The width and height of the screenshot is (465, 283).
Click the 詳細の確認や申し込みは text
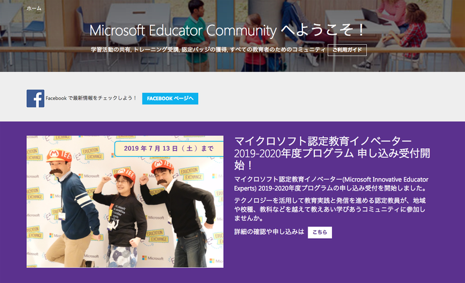[x=269, y=232]
